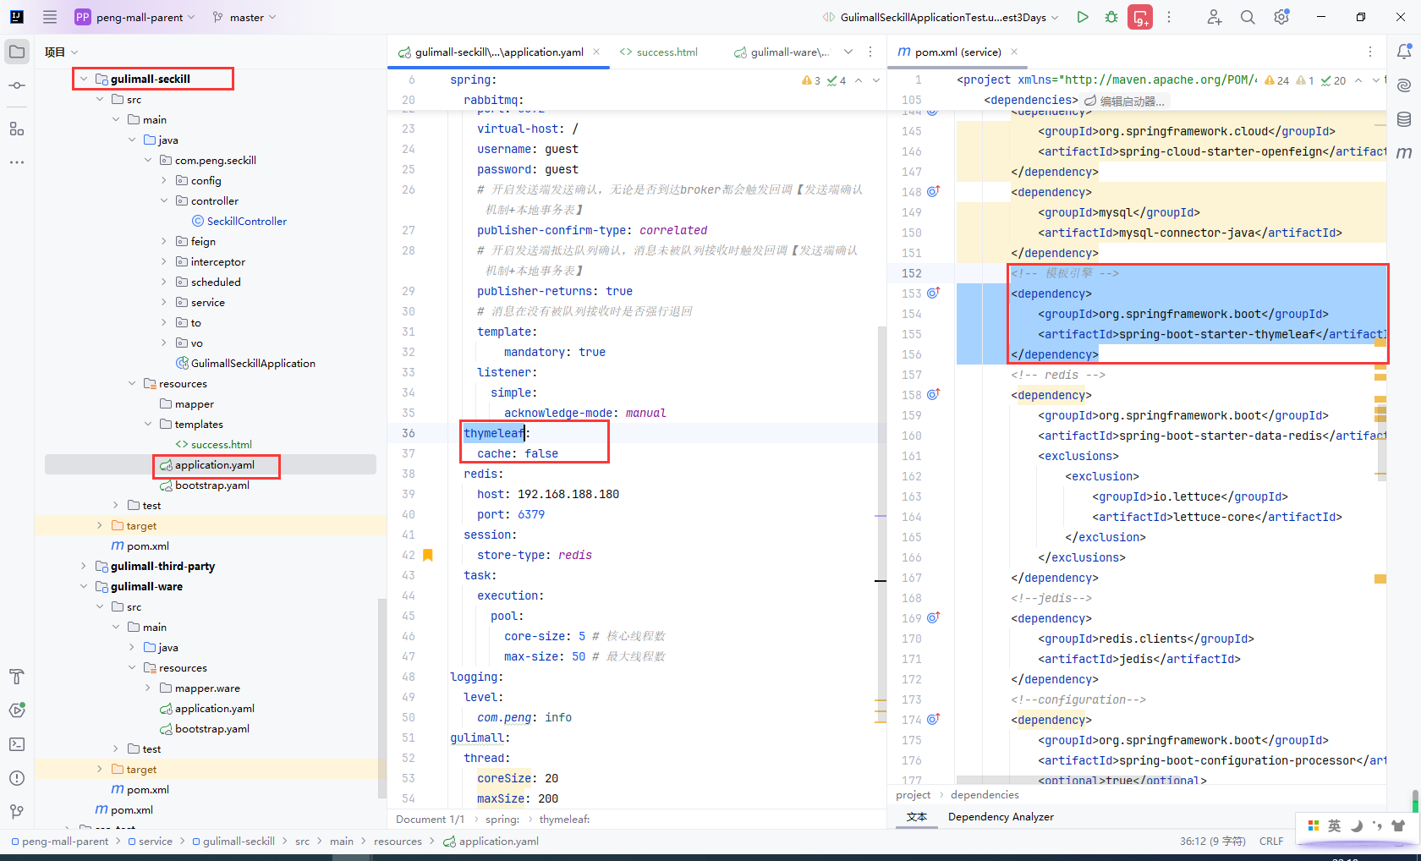Go to next highlighted problem in yaml
This screenshot has width=1421, height=861.
(x=876, y=80)
